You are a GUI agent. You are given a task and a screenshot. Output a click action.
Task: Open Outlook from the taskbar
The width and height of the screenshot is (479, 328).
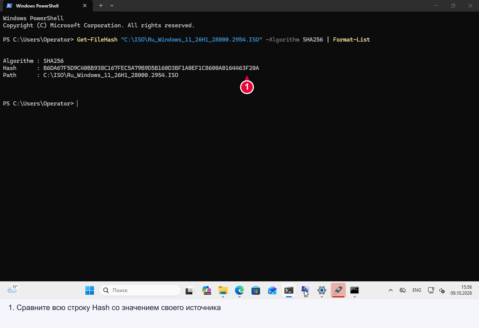(272, 290)
